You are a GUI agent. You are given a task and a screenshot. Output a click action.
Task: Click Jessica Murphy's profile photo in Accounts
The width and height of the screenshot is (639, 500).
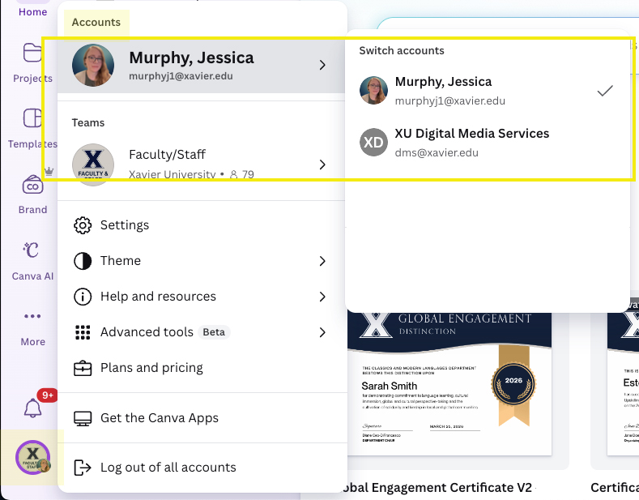[x=93, y=66]
